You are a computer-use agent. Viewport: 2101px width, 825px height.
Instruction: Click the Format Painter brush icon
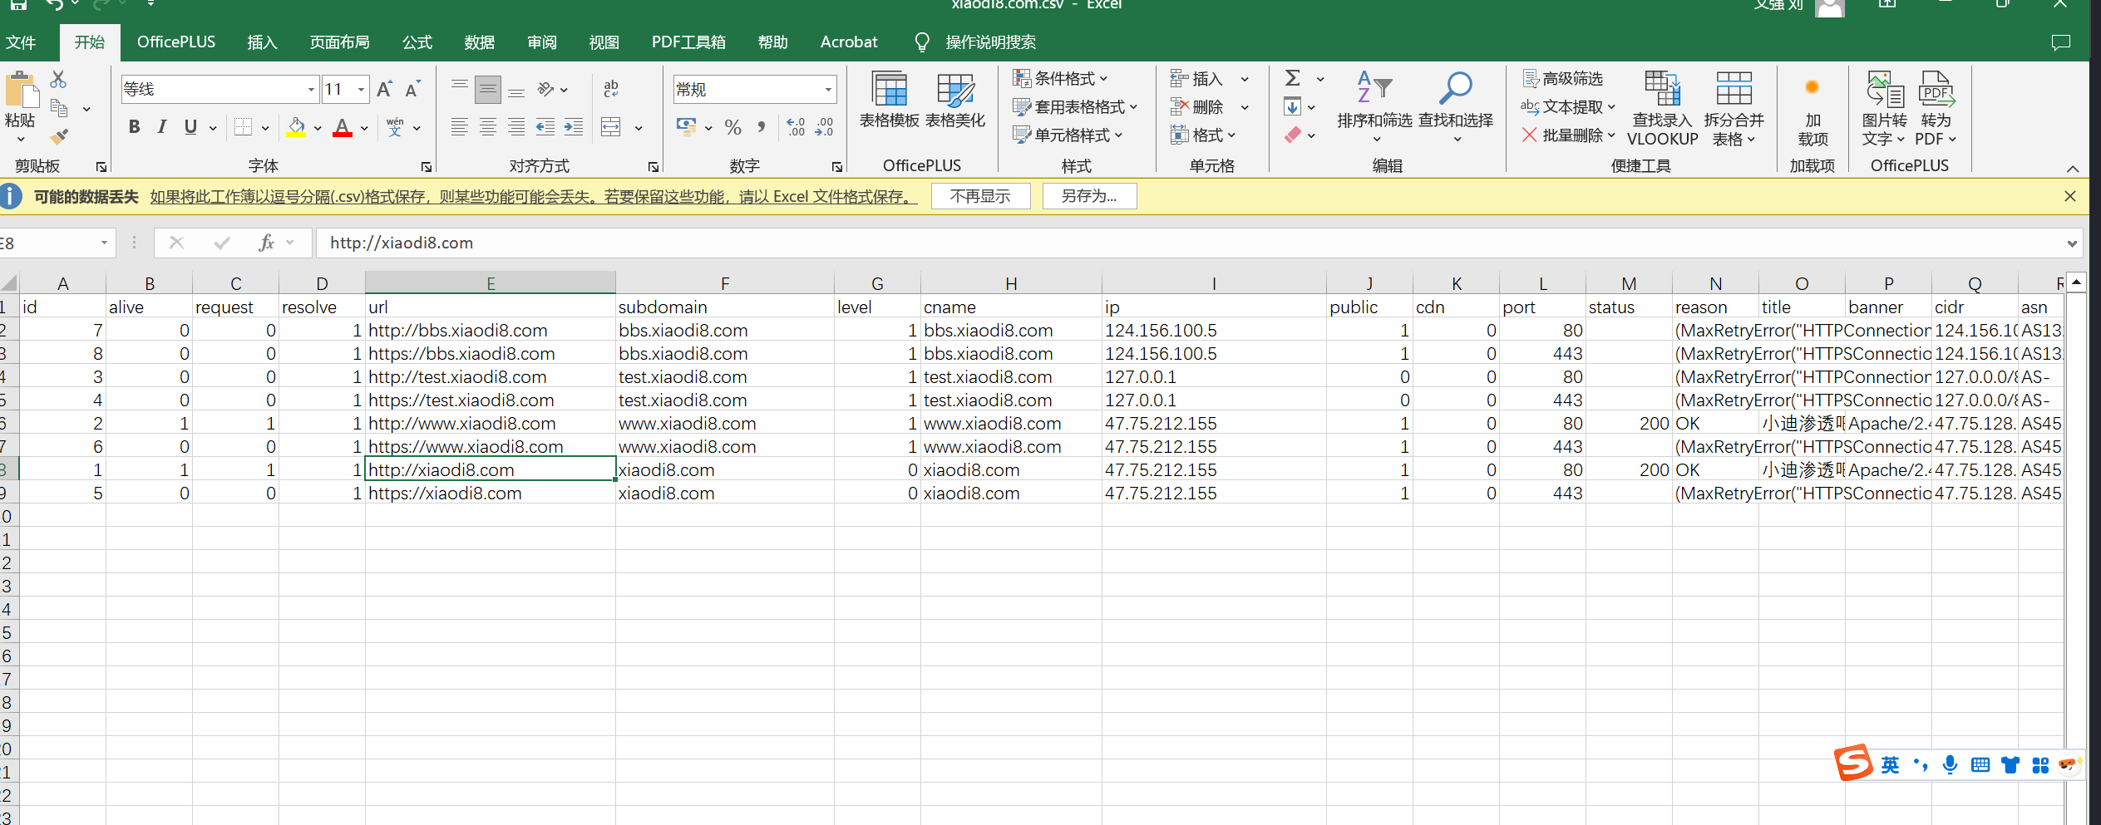pyautogui.click(x=58, y=136)
